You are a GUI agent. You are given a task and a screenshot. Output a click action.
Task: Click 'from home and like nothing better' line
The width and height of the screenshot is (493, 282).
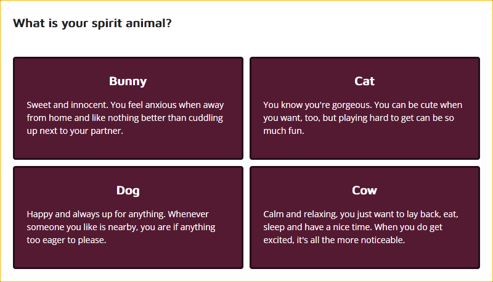pos(125,118)
